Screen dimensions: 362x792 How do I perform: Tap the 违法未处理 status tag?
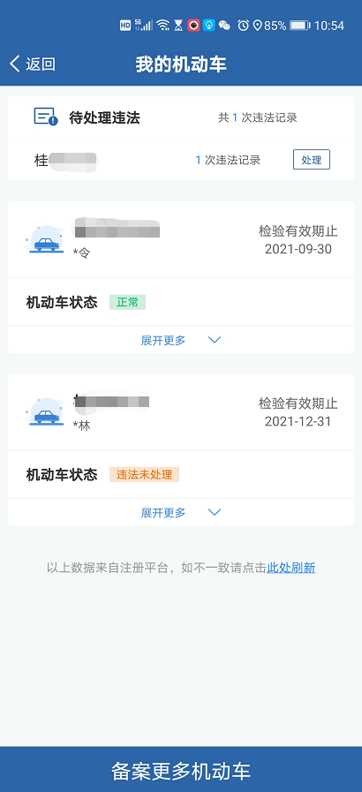145,474
